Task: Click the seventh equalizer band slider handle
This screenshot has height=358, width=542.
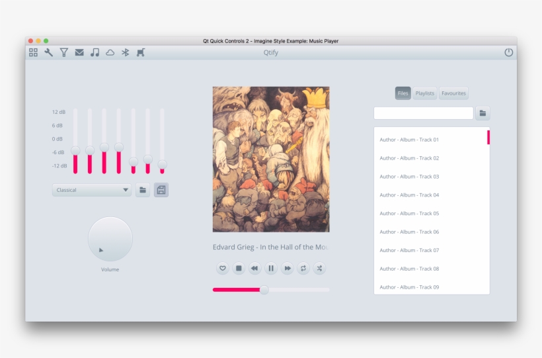Action: click(162, 165)
